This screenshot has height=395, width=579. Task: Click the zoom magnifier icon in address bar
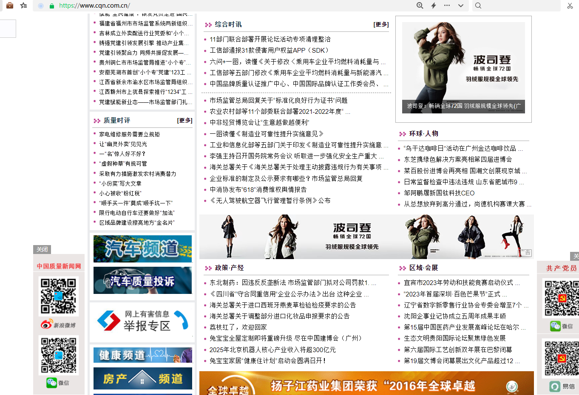[420, 6]
